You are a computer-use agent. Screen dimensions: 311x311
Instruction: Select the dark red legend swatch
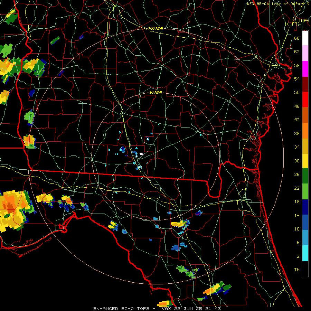tap(305, 84)
